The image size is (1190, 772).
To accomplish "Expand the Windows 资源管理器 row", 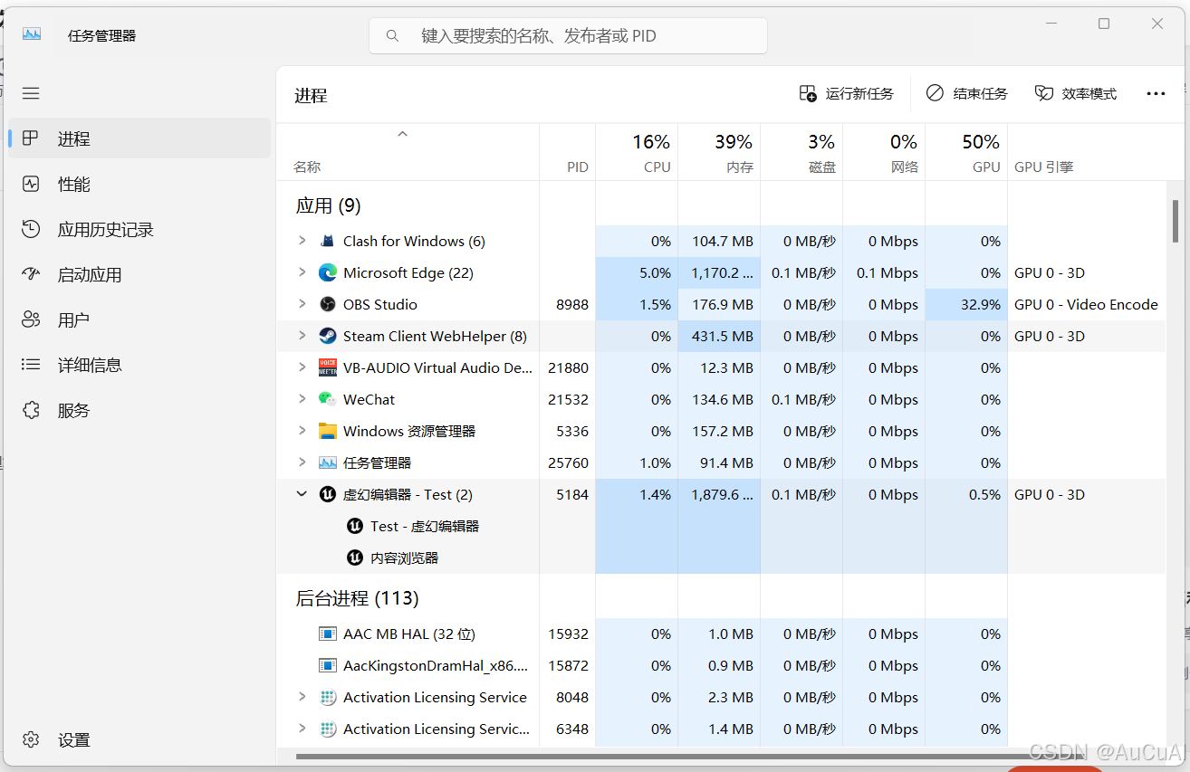I will point(302,431).
